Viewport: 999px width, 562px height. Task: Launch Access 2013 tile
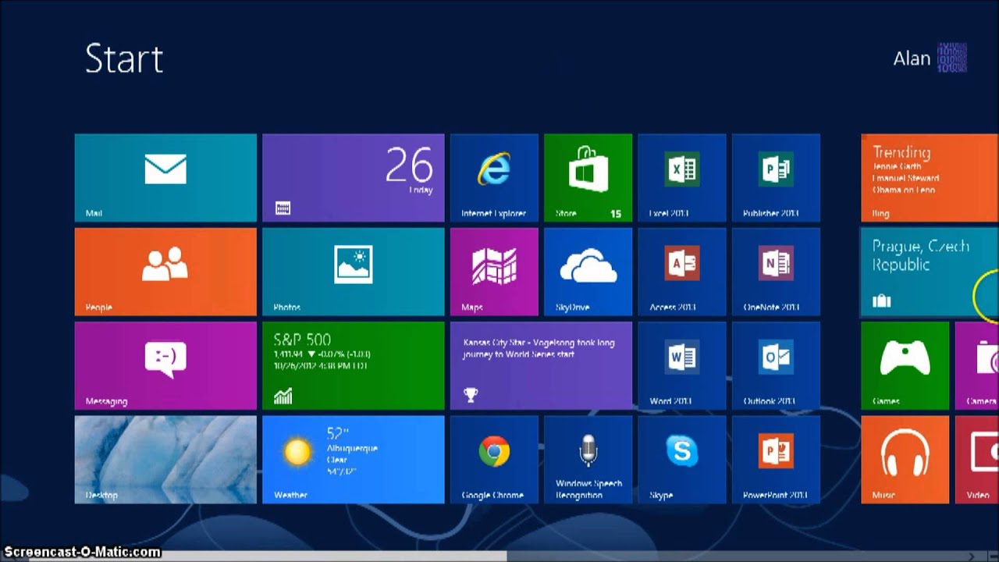click(682, 272)
